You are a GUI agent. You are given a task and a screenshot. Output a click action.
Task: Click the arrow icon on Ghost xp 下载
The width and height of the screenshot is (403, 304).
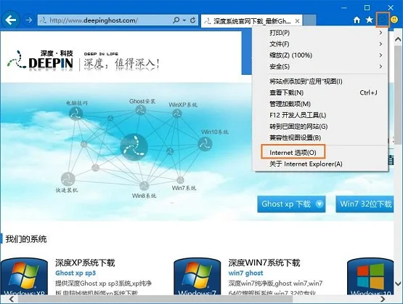[x=319, y=204]
